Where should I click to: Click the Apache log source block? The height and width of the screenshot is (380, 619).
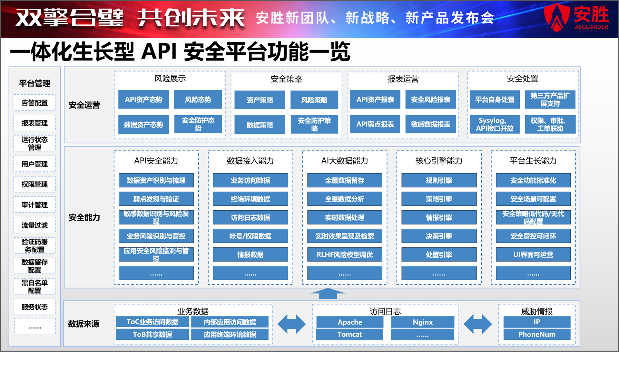coord(350,322)
